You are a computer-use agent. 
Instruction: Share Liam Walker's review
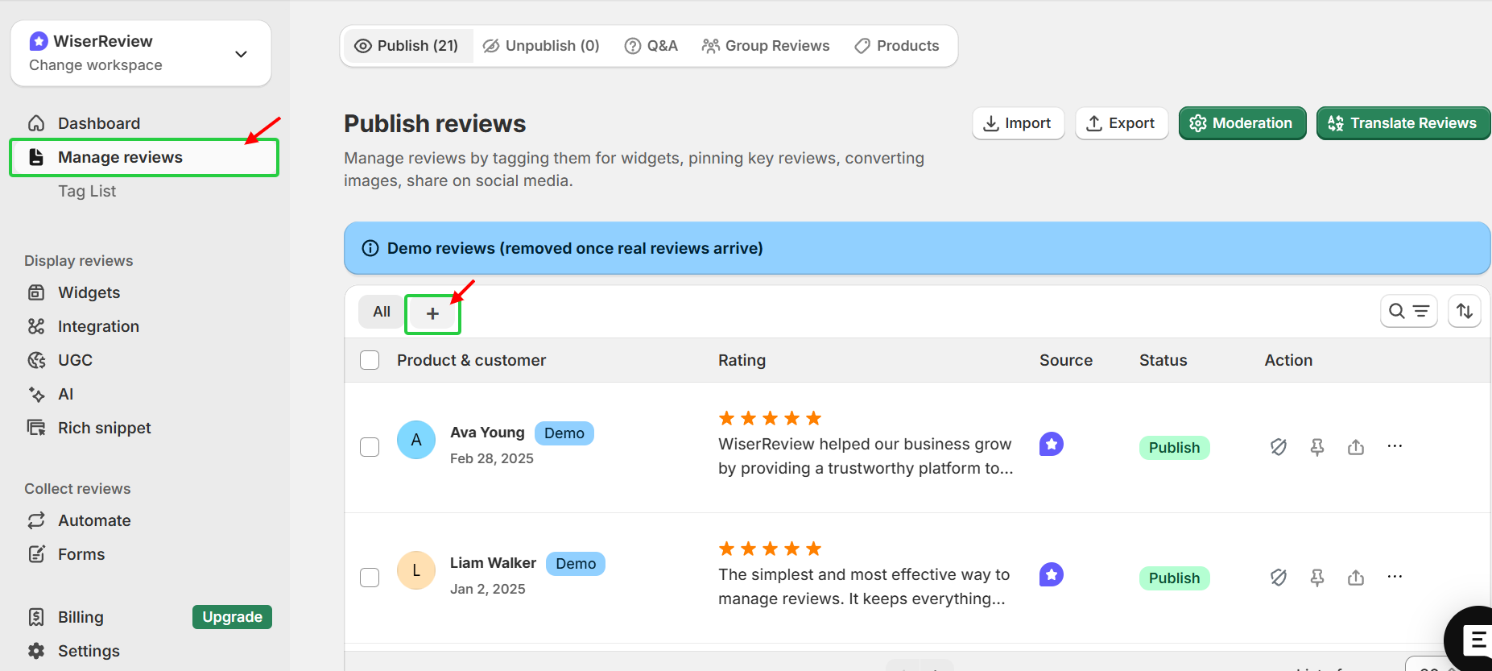click(1356, 577)
